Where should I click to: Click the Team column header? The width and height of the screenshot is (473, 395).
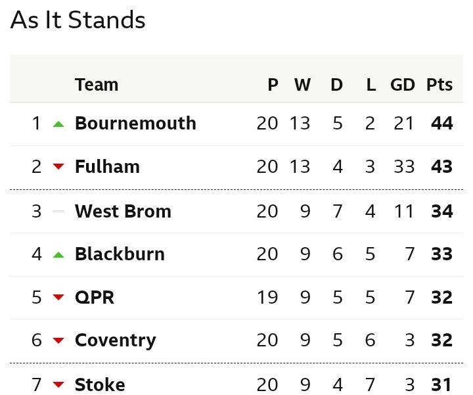[97, 85]
